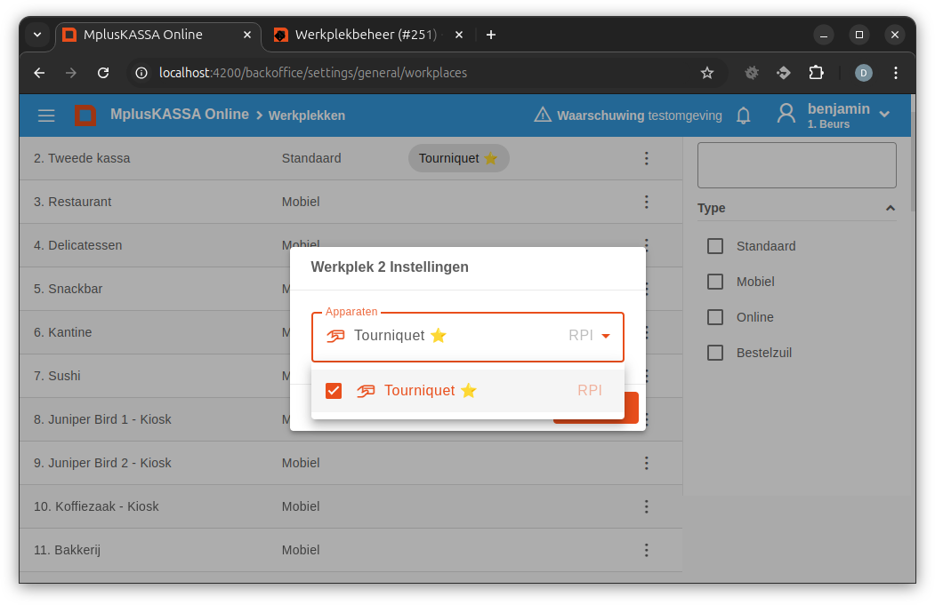The width and height of the screenshot is (935, 605).
Task: Open row menu for 10. Koffiezaak - Kiosk
Action: [647, 506]
